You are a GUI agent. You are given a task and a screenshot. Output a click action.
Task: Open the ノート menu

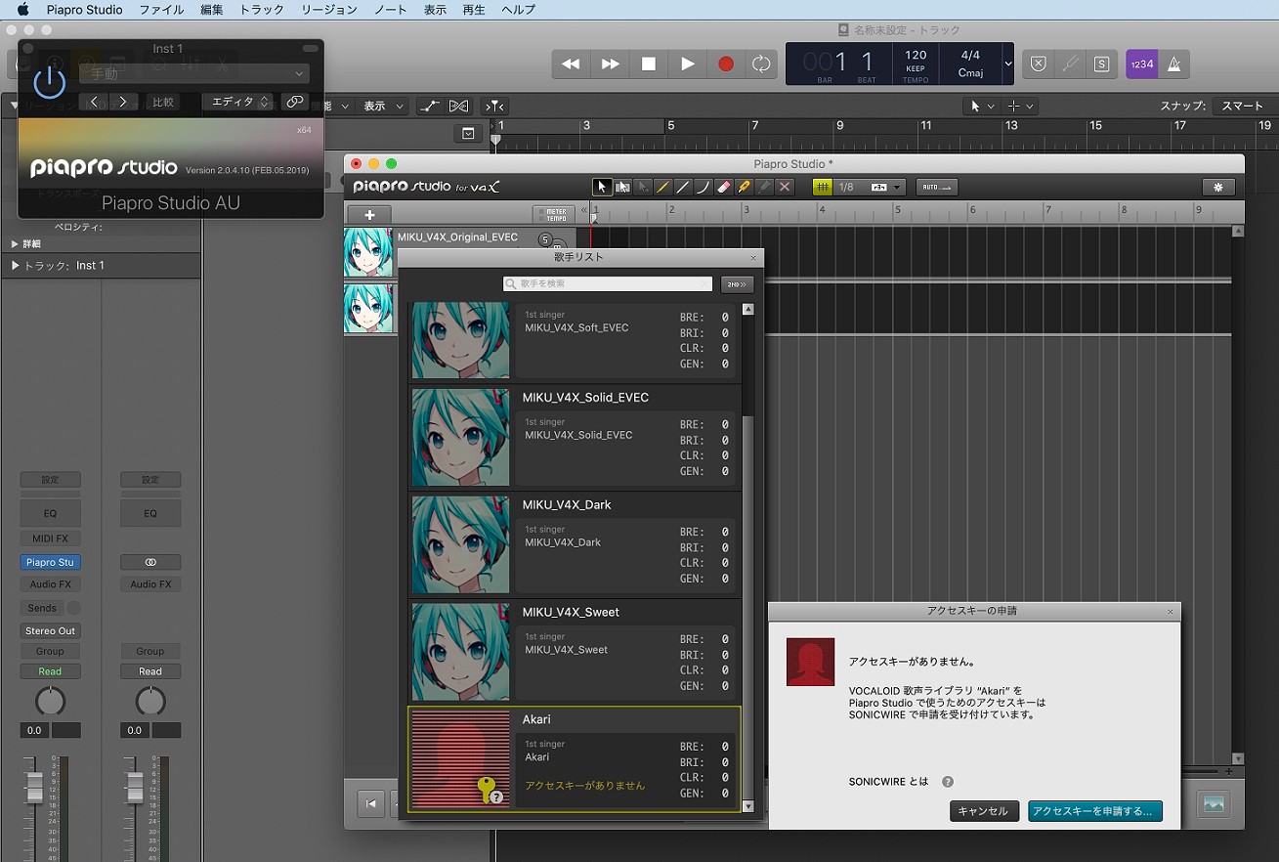(391, 10)
